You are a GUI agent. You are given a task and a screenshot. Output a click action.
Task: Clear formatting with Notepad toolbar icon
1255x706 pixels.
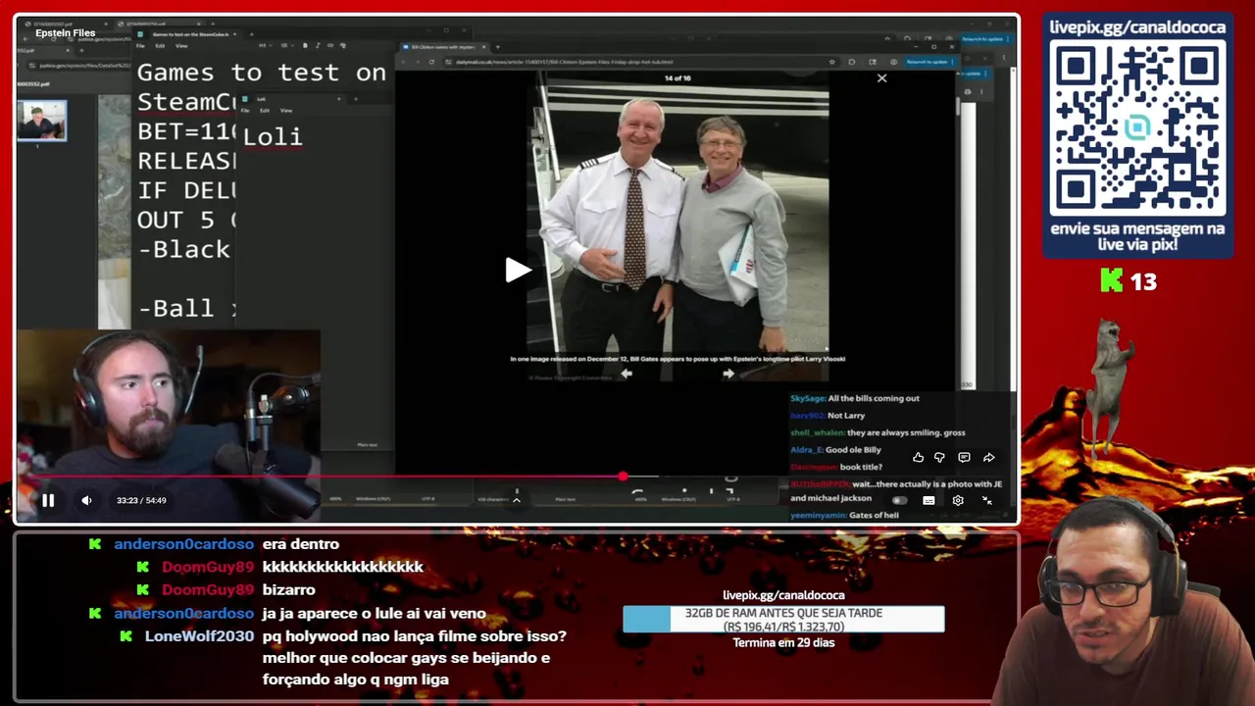tap(342, 46)
